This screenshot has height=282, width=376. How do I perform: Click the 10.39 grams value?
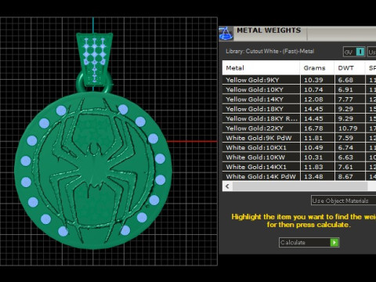point(313,80)
